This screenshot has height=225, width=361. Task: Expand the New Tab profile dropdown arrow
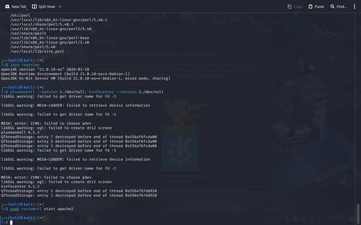27,10
